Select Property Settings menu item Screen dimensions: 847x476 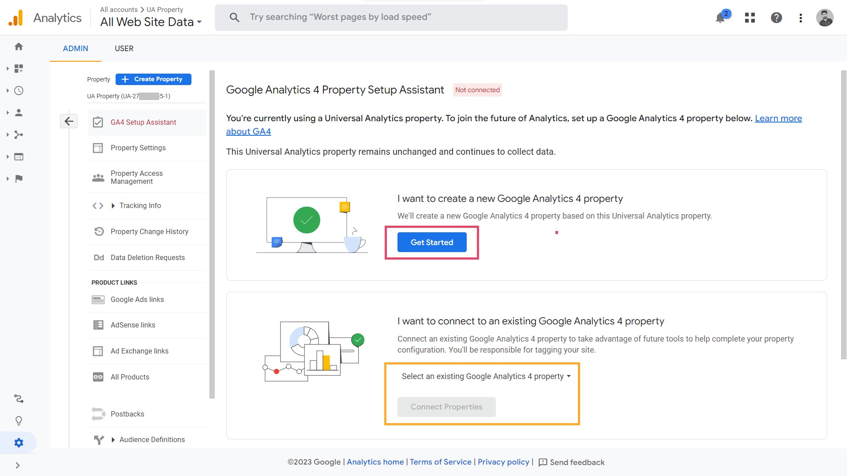tap(147, 148)
